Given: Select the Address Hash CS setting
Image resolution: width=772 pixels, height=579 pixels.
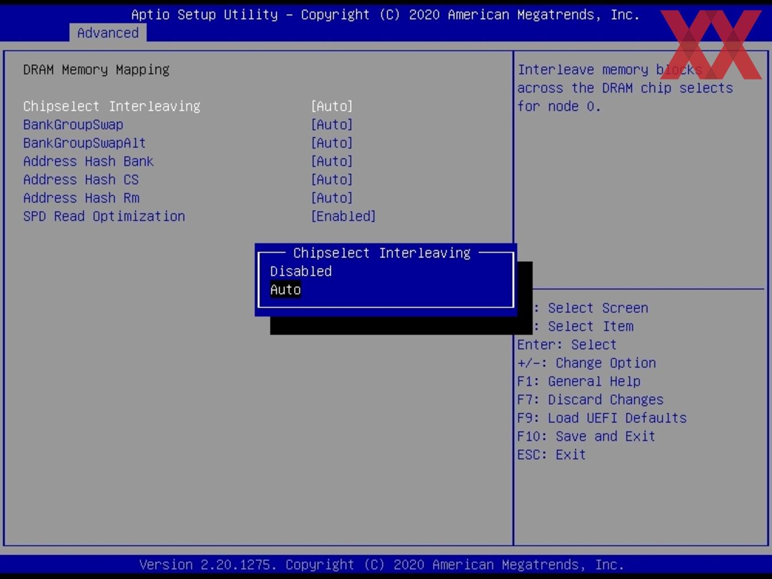Looking at the screenshot, I should [x=81, y=179].
